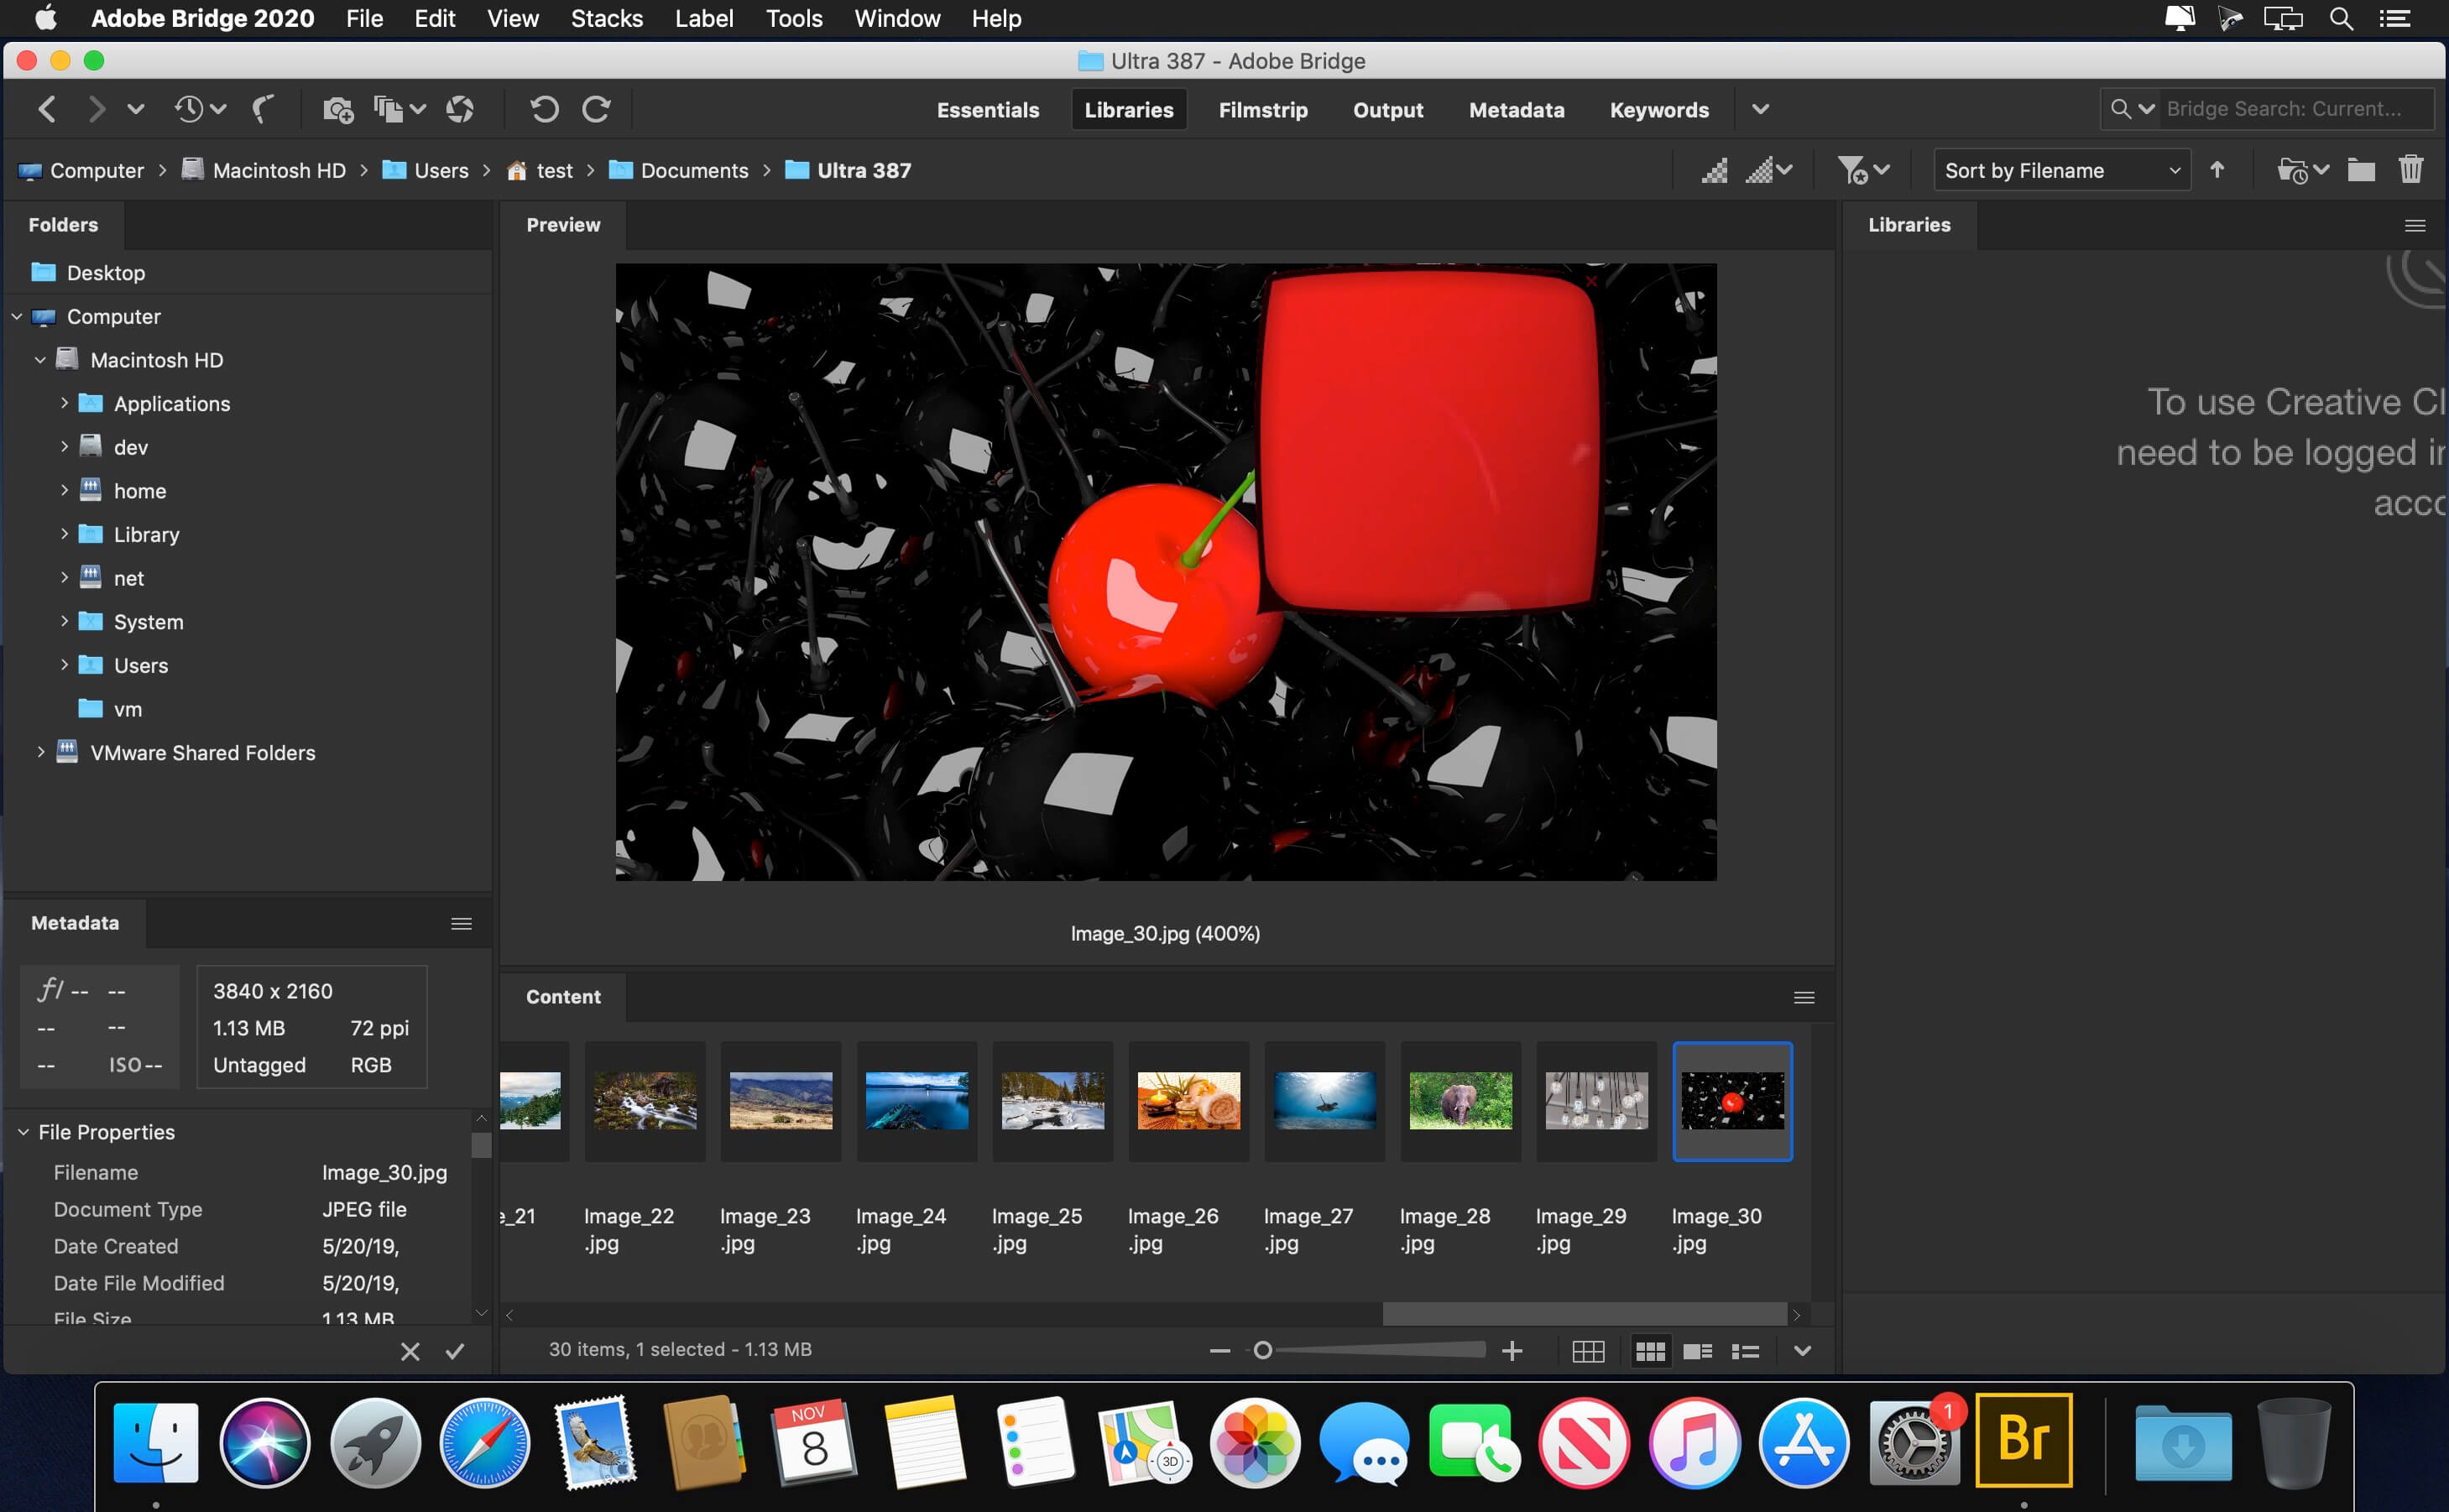Toggle the filter panel visibility
Viewport: 2449px width, 1512px height.
(1849, 169)
